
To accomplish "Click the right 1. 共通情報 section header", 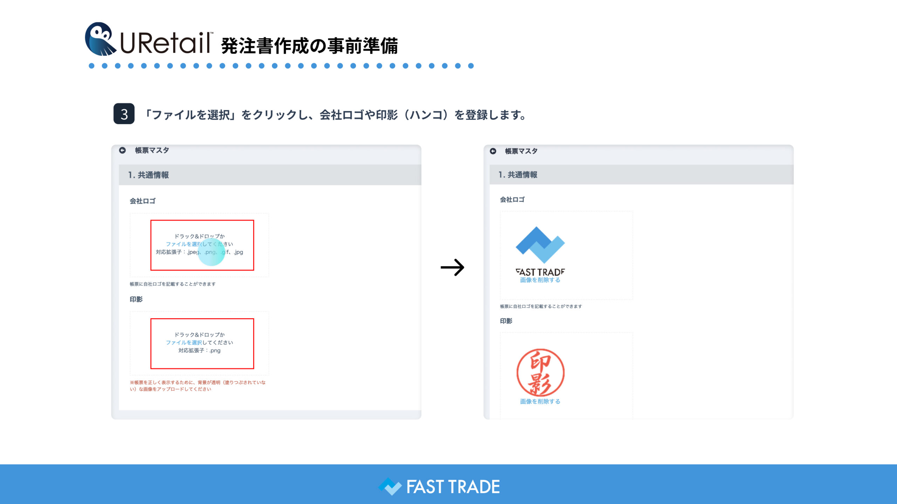I will pyautogui.click(x=518, y=175).
